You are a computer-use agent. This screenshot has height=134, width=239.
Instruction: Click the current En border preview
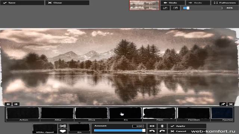(x=80, y=129)
